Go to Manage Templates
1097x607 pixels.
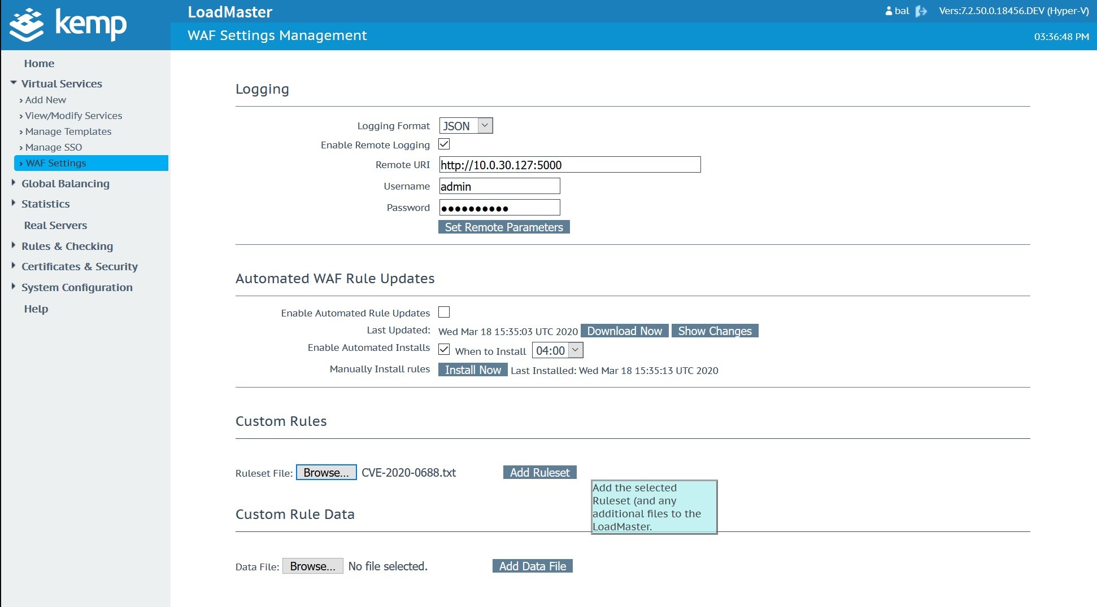(68, 131)
